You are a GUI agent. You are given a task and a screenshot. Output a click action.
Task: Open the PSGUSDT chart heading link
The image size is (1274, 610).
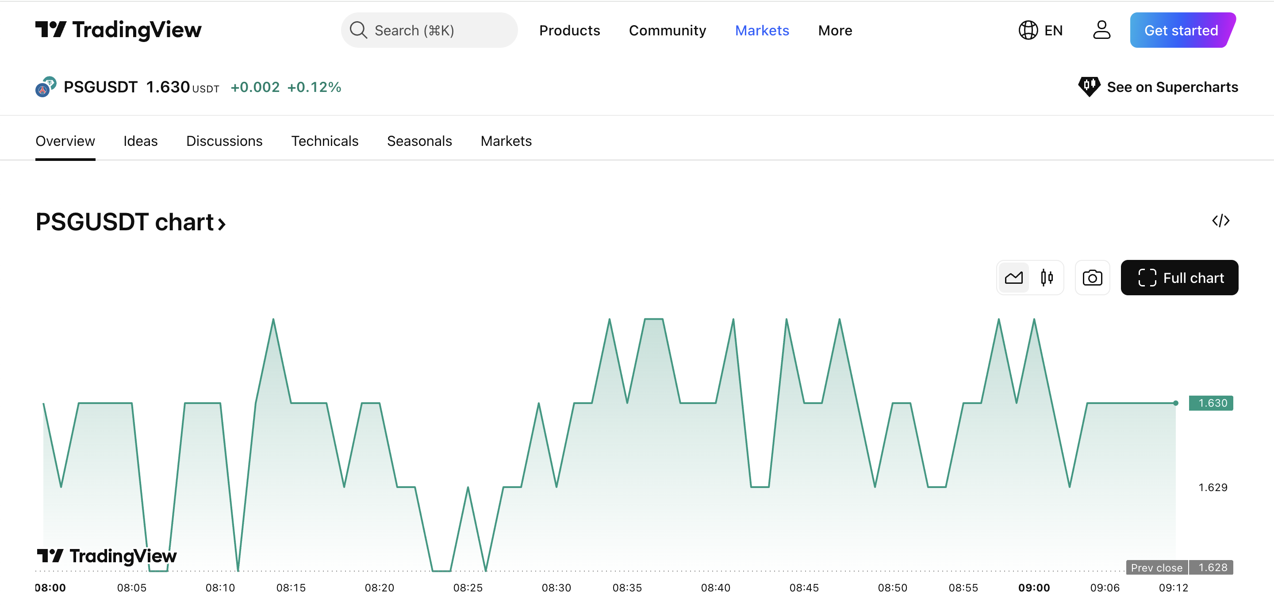(x=130, y=222)
